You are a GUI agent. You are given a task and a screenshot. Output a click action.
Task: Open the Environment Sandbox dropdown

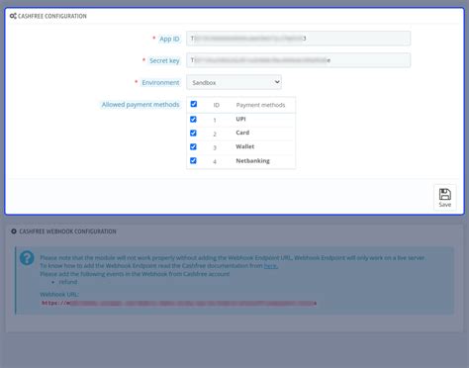click(234, 82)
